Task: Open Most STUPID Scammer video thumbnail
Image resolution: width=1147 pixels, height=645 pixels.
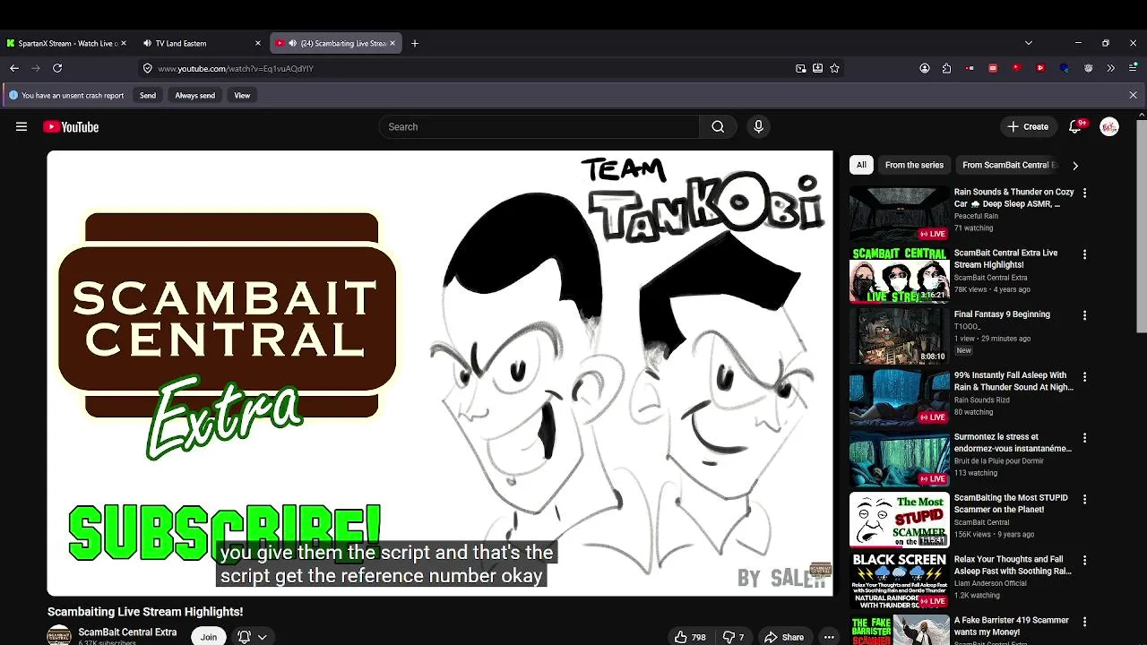Action: click(899, 520)
